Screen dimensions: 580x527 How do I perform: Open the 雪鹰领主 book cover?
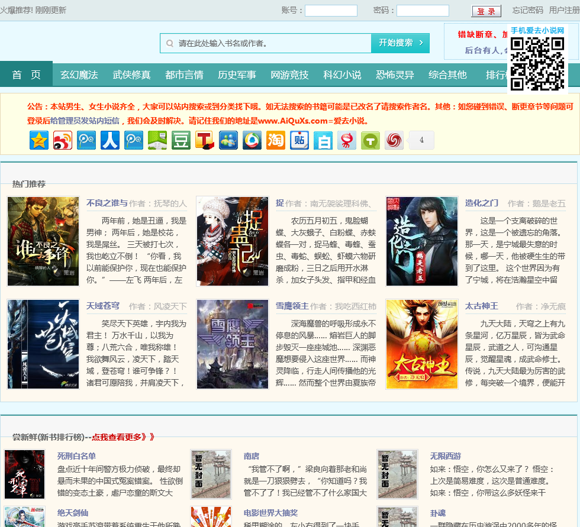pos(233,344)
